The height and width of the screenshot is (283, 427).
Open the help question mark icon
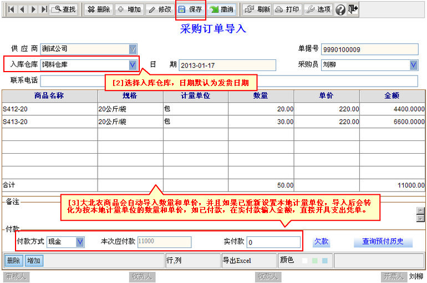[x=340, y=9]
